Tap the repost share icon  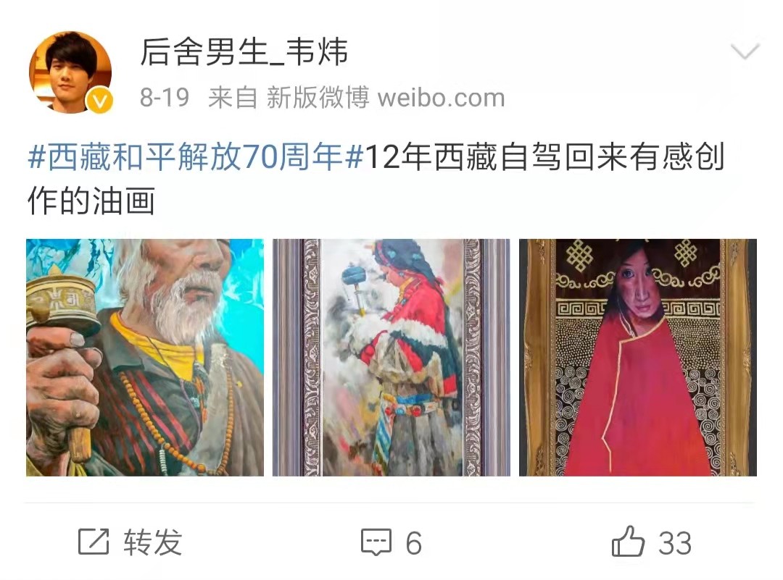click(x=94, y=542)
